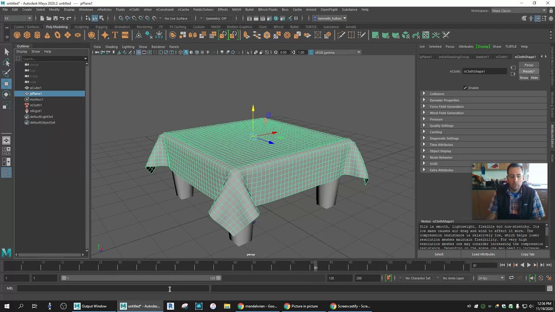The height and width of the screenshot is (312, 555).
Task: Click the Multi-Cut pencil shelf icon
Action: coord(341,35)
